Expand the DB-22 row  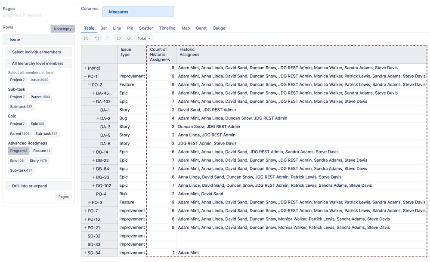[x=93, y=160]
